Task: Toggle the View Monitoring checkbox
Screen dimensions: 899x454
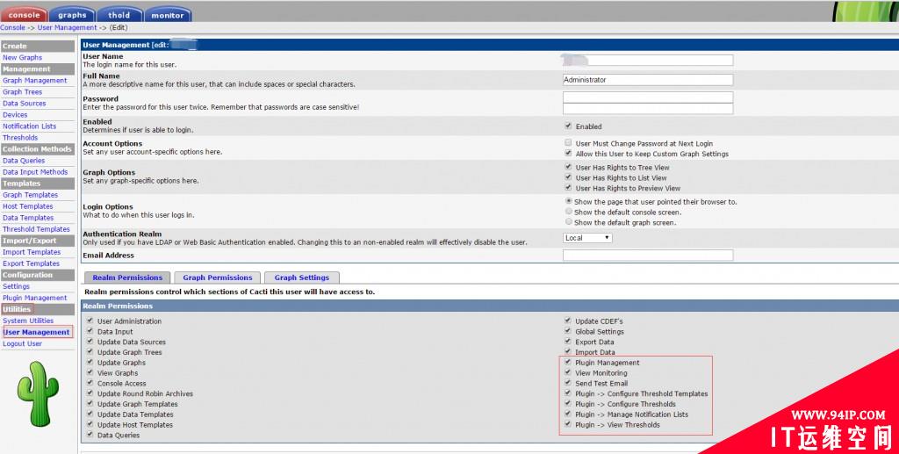Action: pos(568,372)
